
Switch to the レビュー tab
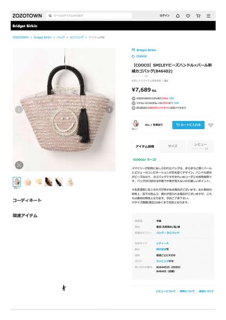click(201, 146)
